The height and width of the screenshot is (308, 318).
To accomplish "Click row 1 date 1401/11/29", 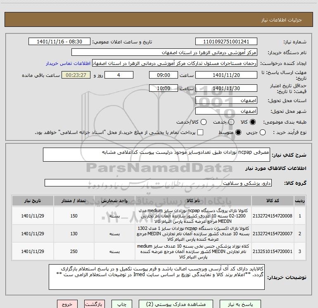I will [x=33, y=216].
